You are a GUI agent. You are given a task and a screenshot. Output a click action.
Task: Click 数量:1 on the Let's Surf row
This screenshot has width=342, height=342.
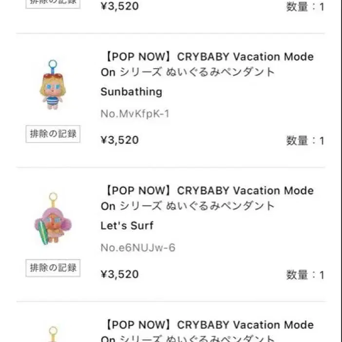point(305,275)
